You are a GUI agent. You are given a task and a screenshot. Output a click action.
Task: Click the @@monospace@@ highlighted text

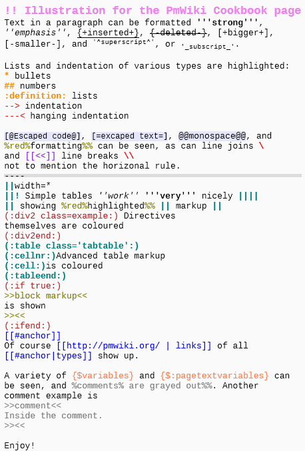pos(212,135)
